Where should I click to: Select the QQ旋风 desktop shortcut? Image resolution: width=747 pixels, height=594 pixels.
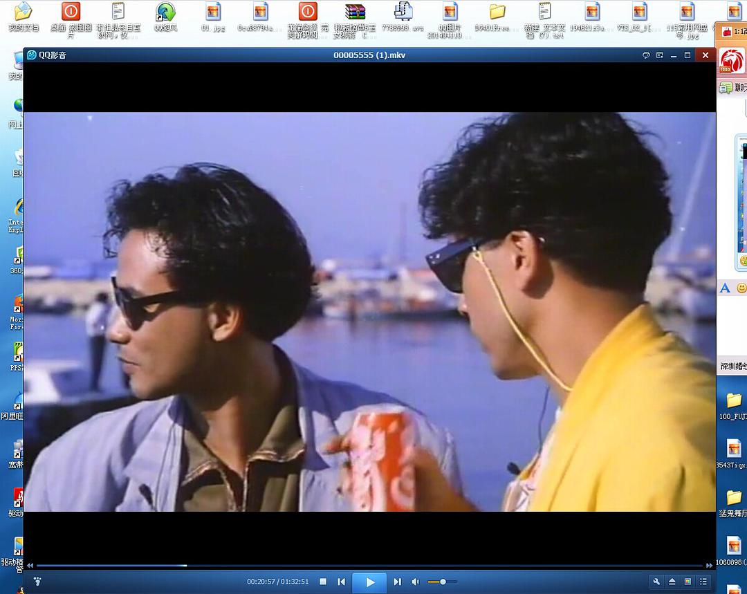[166, 17]
